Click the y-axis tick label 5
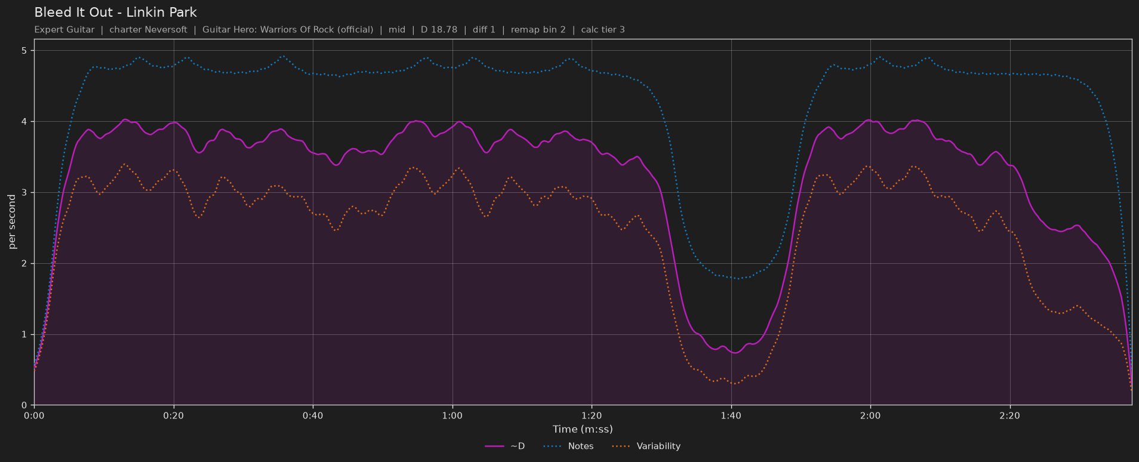1139x462 pixels. point(24,51)
